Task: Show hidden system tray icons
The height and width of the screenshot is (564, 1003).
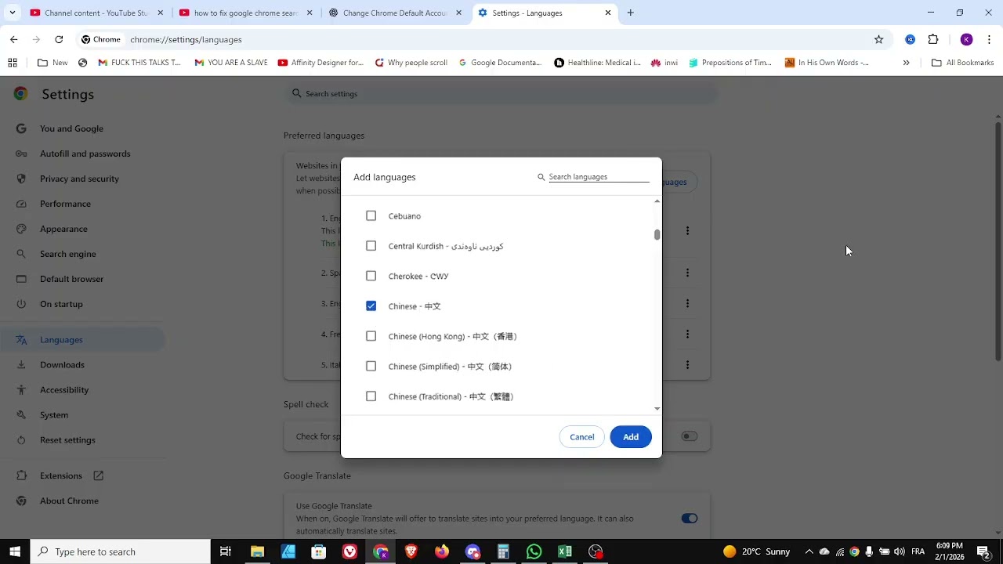Action: tap(809, 551)
